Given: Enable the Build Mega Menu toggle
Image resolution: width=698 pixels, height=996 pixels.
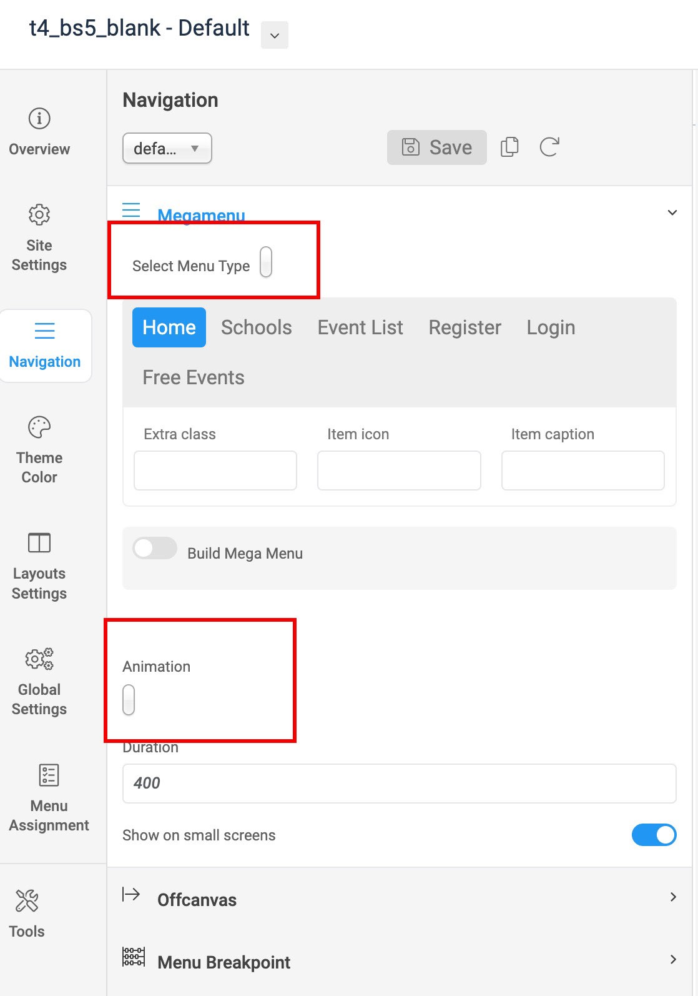Looking at the screenshot, I should 155,549.
